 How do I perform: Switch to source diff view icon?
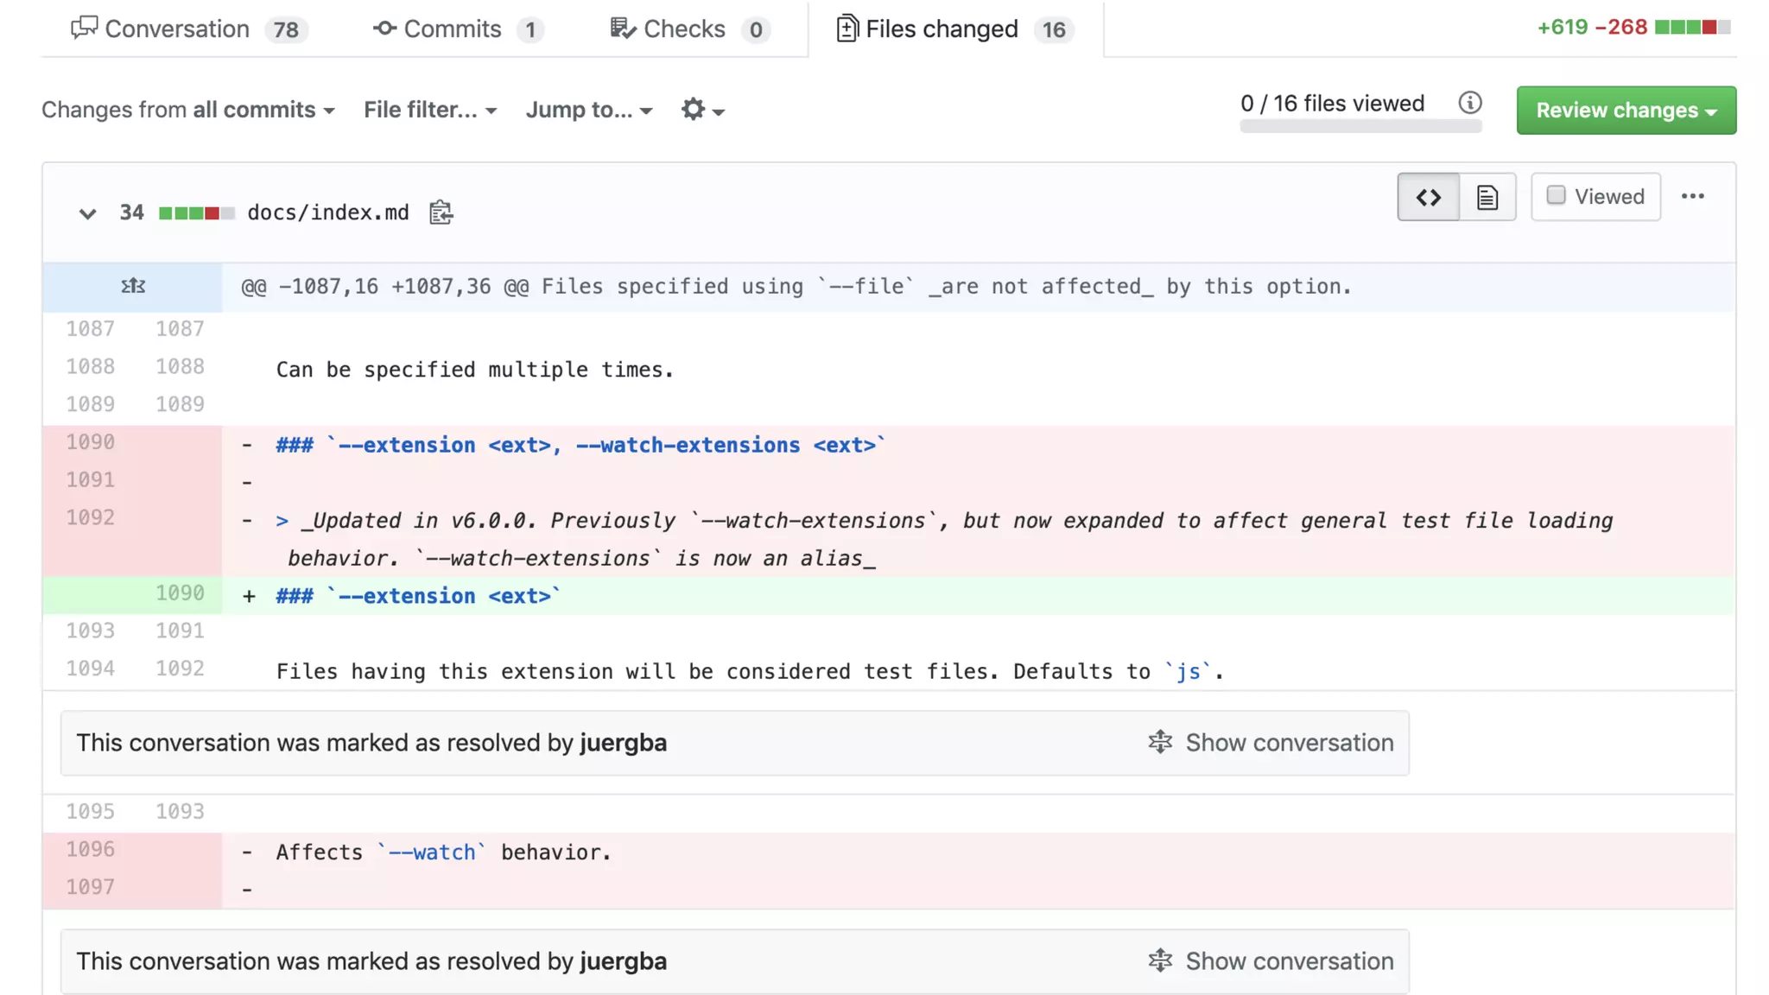point(1428,197)
